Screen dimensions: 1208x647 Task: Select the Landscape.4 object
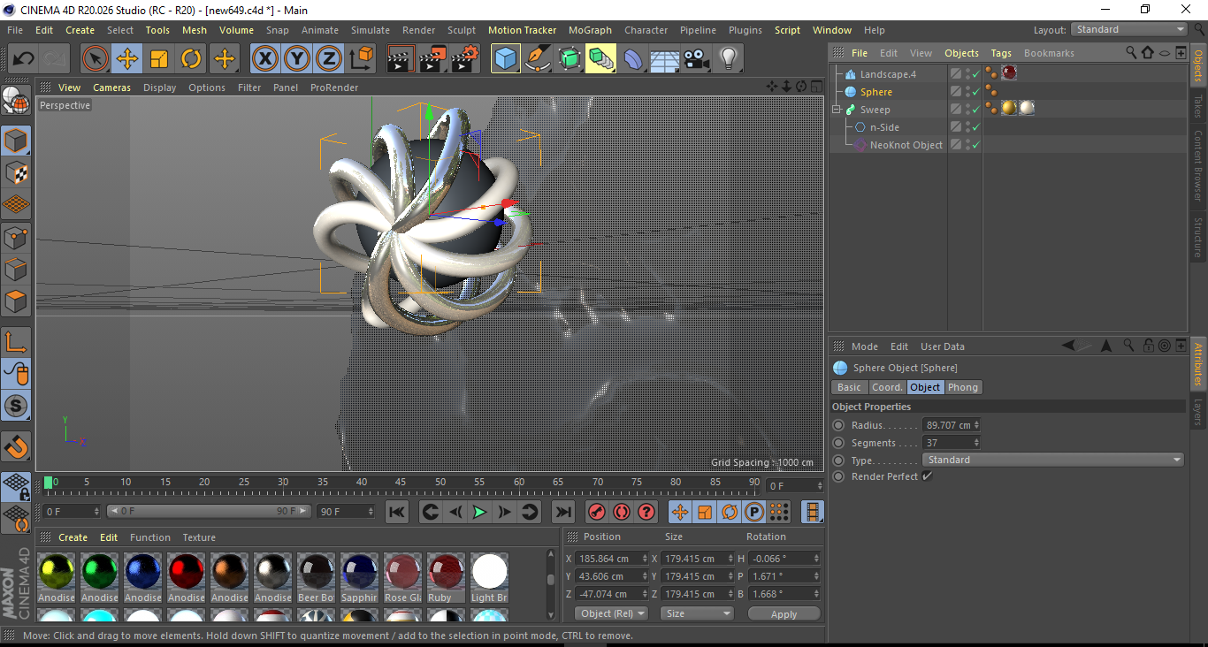coord(888,74)
